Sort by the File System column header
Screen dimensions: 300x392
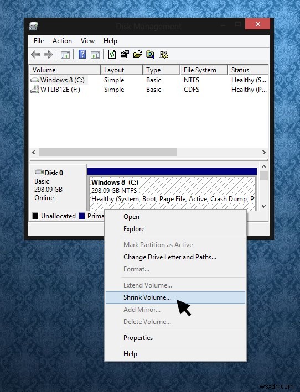pyautogui.click(x=204, y=70)
